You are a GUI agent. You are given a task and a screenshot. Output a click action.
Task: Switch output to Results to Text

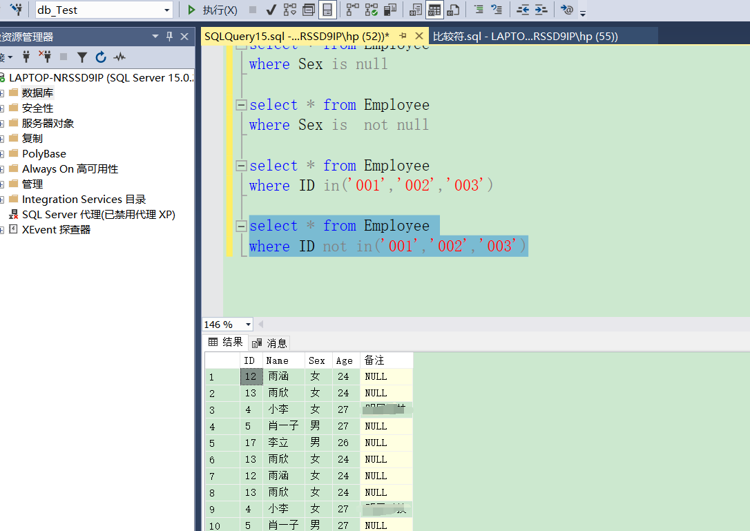pos(416,10)
